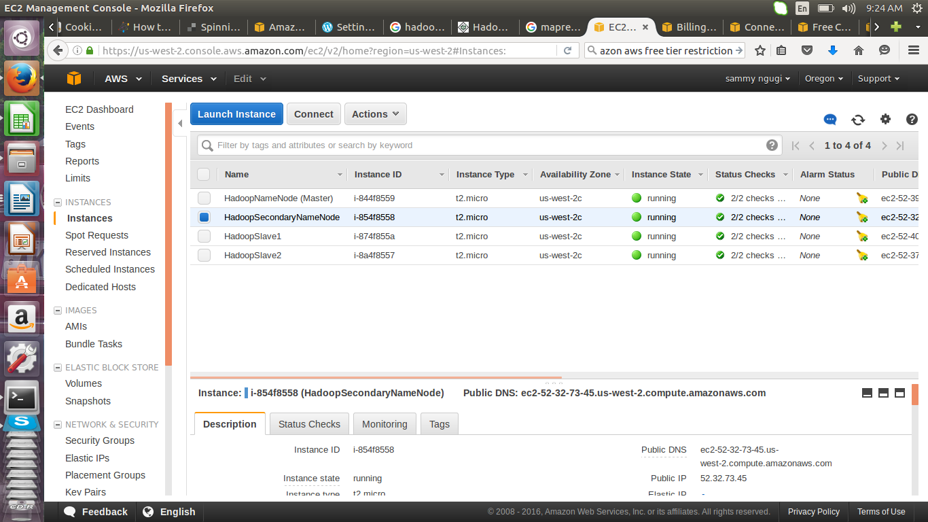
Task: Bookmark this page with star icon
Action: pos(760,50)
